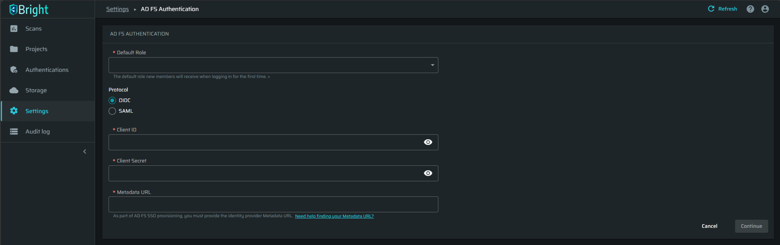The height and width of the screenshot is (245, 780).
Task: Click the Settings breadcrumb link
Action: [118, 9]
